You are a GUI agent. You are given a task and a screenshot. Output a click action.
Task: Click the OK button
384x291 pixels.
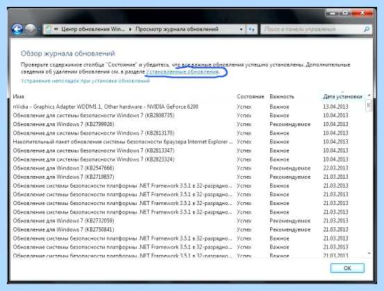click(347, 268)
